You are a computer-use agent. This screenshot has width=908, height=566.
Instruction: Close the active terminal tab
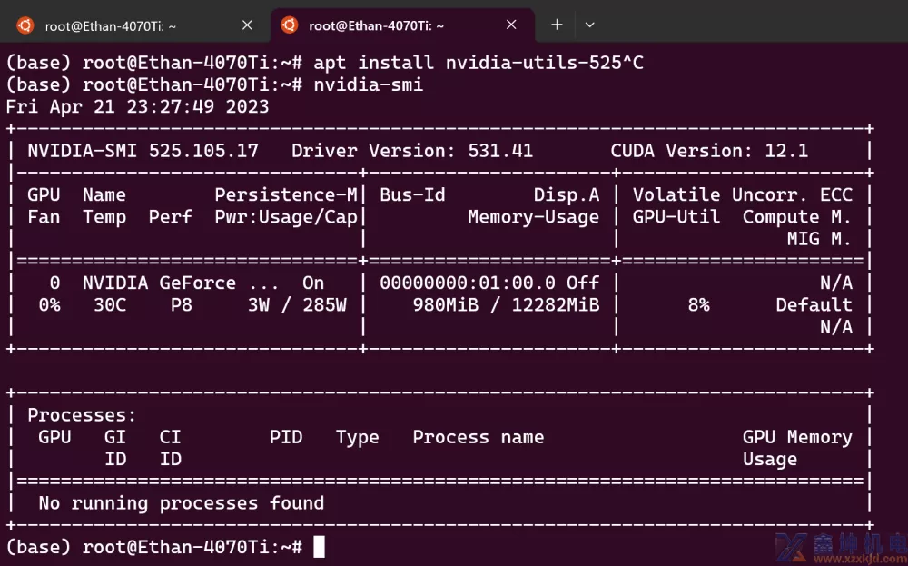click(511, 25)
